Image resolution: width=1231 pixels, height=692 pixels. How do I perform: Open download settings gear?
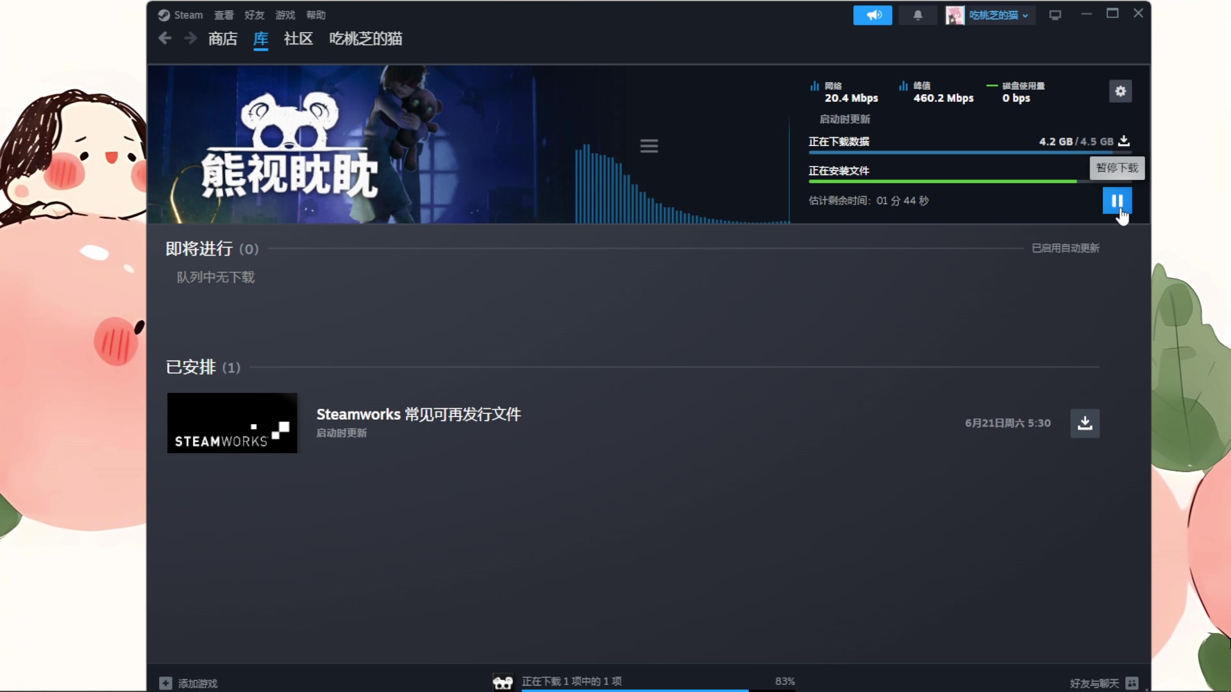1120,91
